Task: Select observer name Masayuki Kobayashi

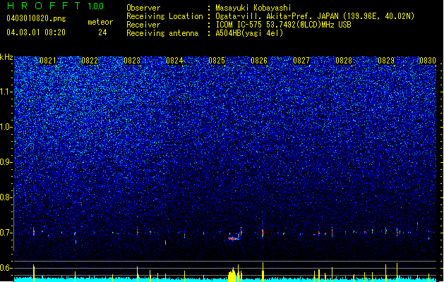Action: (x=253, y=8)
